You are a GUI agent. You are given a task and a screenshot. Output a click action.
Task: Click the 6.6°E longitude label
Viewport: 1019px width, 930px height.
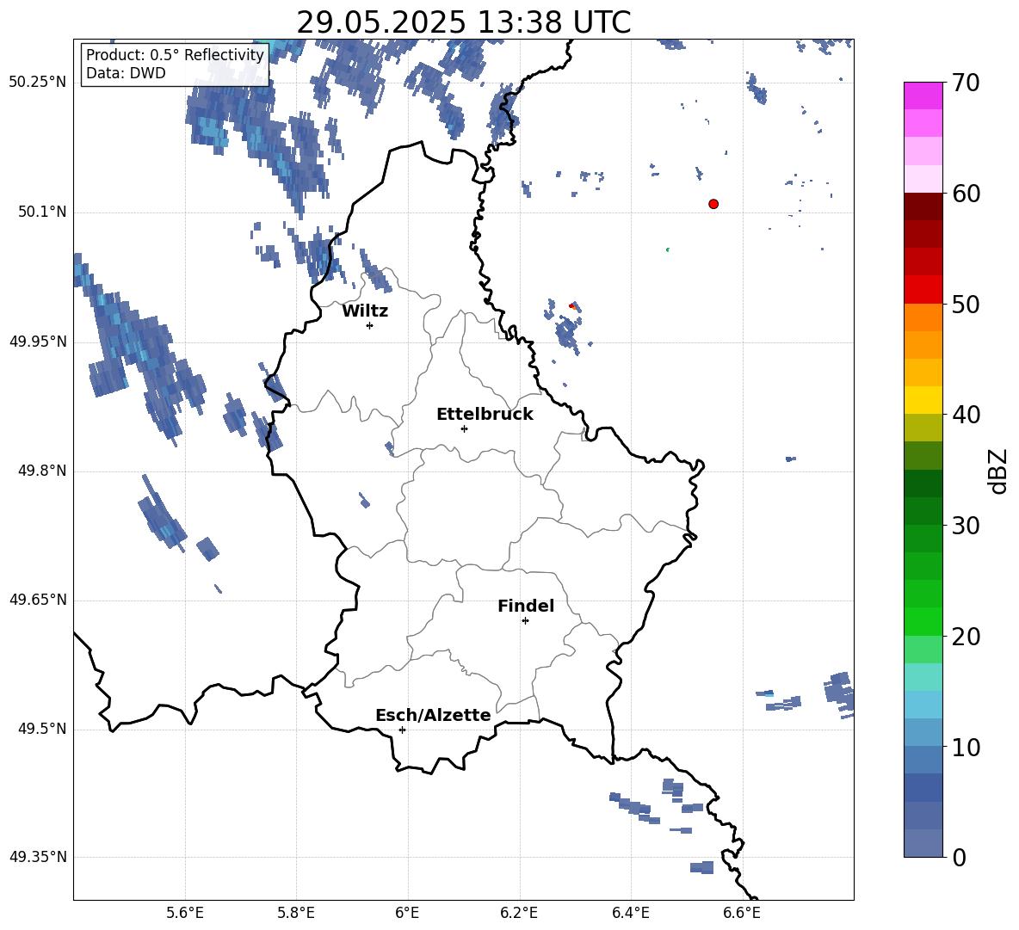click(x=742, y=913)
